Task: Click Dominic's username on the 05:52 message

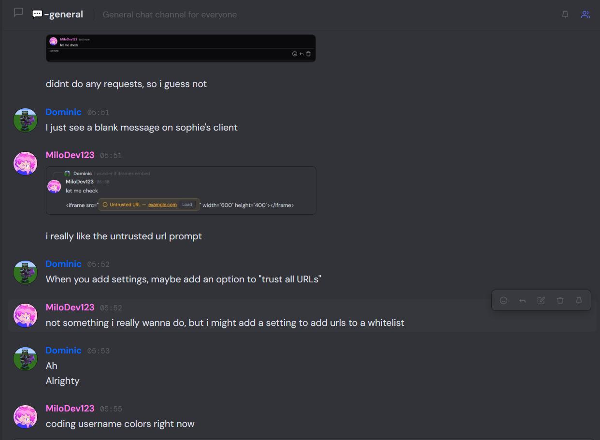Action: (x=63, y=264)
